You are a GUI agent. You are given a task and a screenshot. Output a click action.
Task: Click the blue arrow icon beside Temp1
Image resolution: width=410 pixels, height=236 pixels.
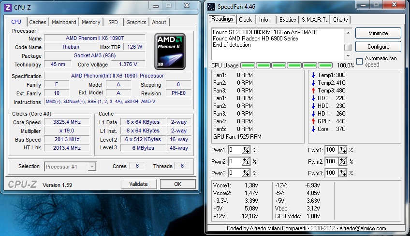[x=313, y=75]
